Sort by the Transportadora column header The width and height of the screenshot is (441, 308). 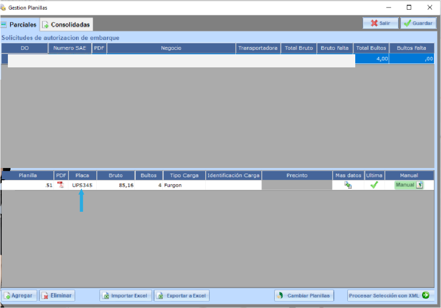point(258,48)
